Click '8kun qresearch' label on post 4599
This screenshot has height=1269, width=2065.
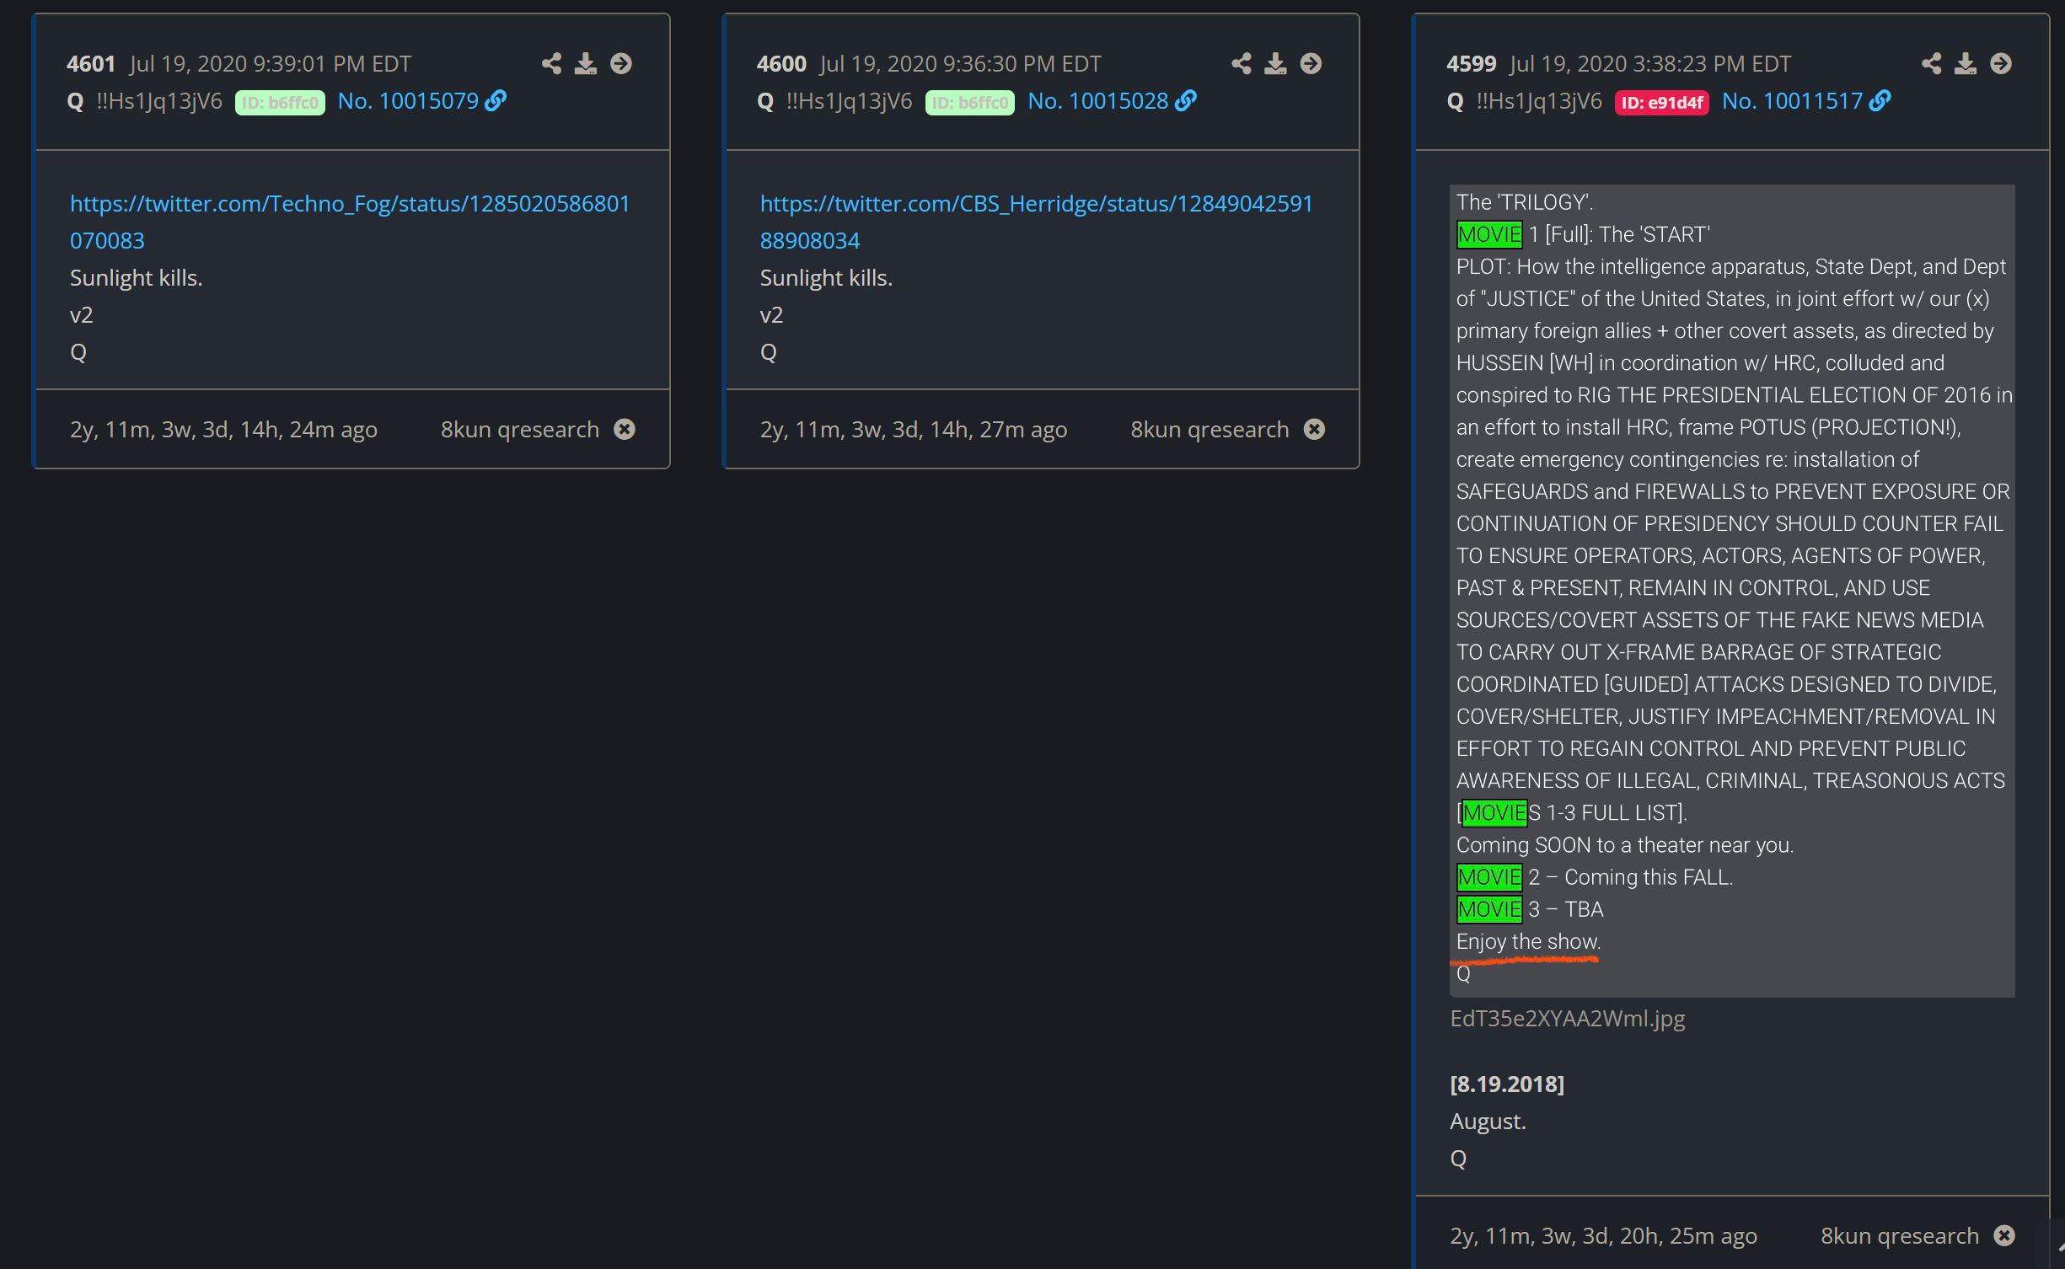tap(1900, 1236)
